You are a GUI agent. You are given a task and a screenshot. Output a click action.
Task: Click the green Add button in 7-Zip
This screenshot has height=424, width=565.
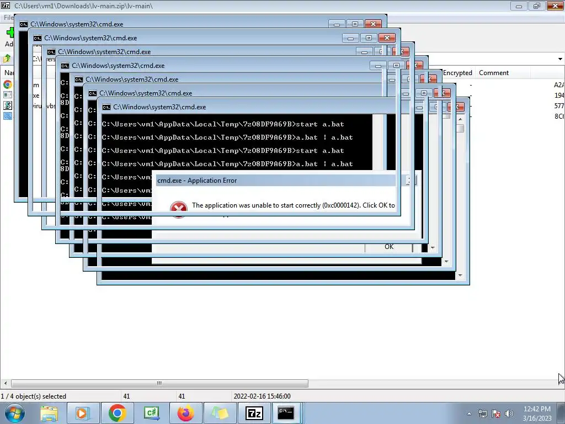pyautogui.click(x=10, y=33)
